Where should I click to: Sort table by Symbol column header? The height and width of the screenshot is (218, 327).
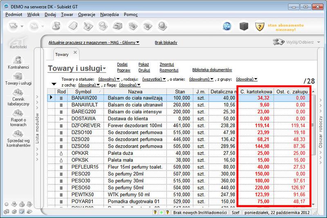(x=83, y=92)
